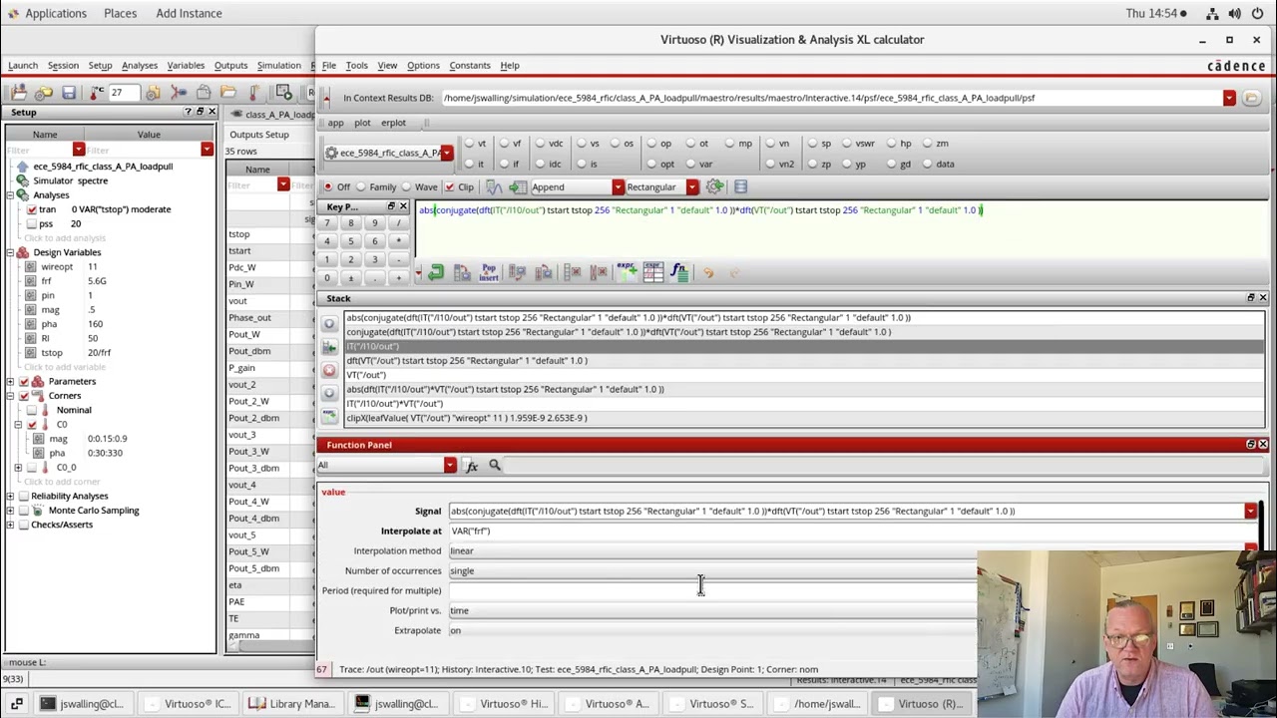Open the All category dropdown in Function Panel
The image size is (1277, 718).
tap(450, 466)
